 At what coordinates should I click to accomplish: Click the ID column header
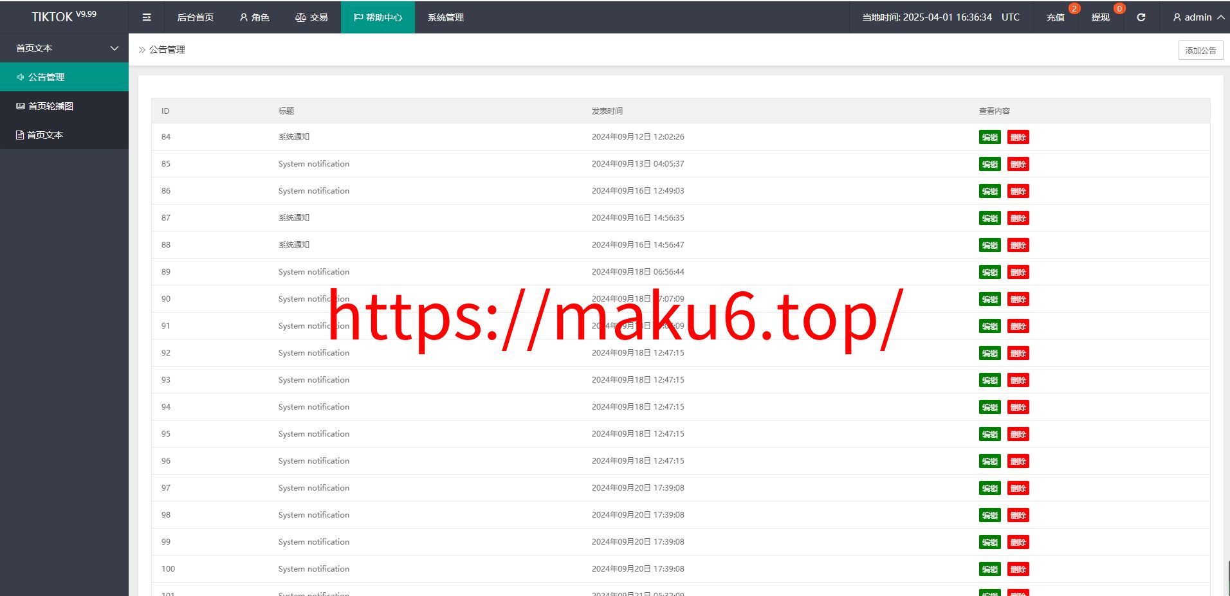click(165, 111)
